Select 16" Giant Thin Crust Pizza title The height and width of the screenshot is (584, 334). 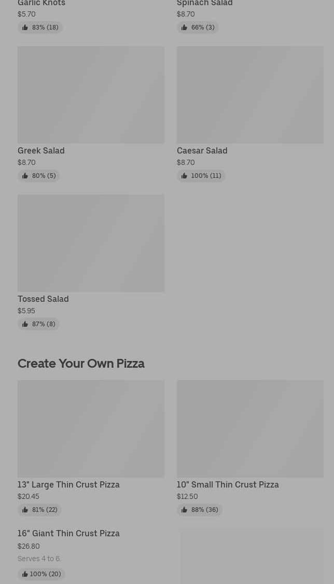[68, 533]
